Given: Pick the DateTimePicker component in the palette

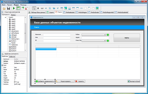Looking at the screenshot, I should click(62, 8).
